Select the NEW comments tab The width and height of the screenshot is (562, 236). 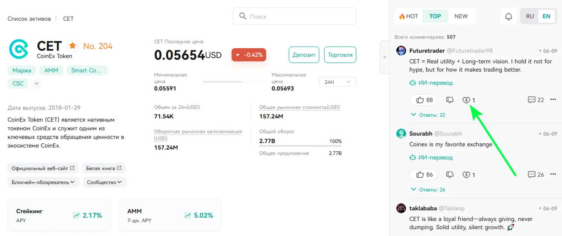tap(461, 16)
